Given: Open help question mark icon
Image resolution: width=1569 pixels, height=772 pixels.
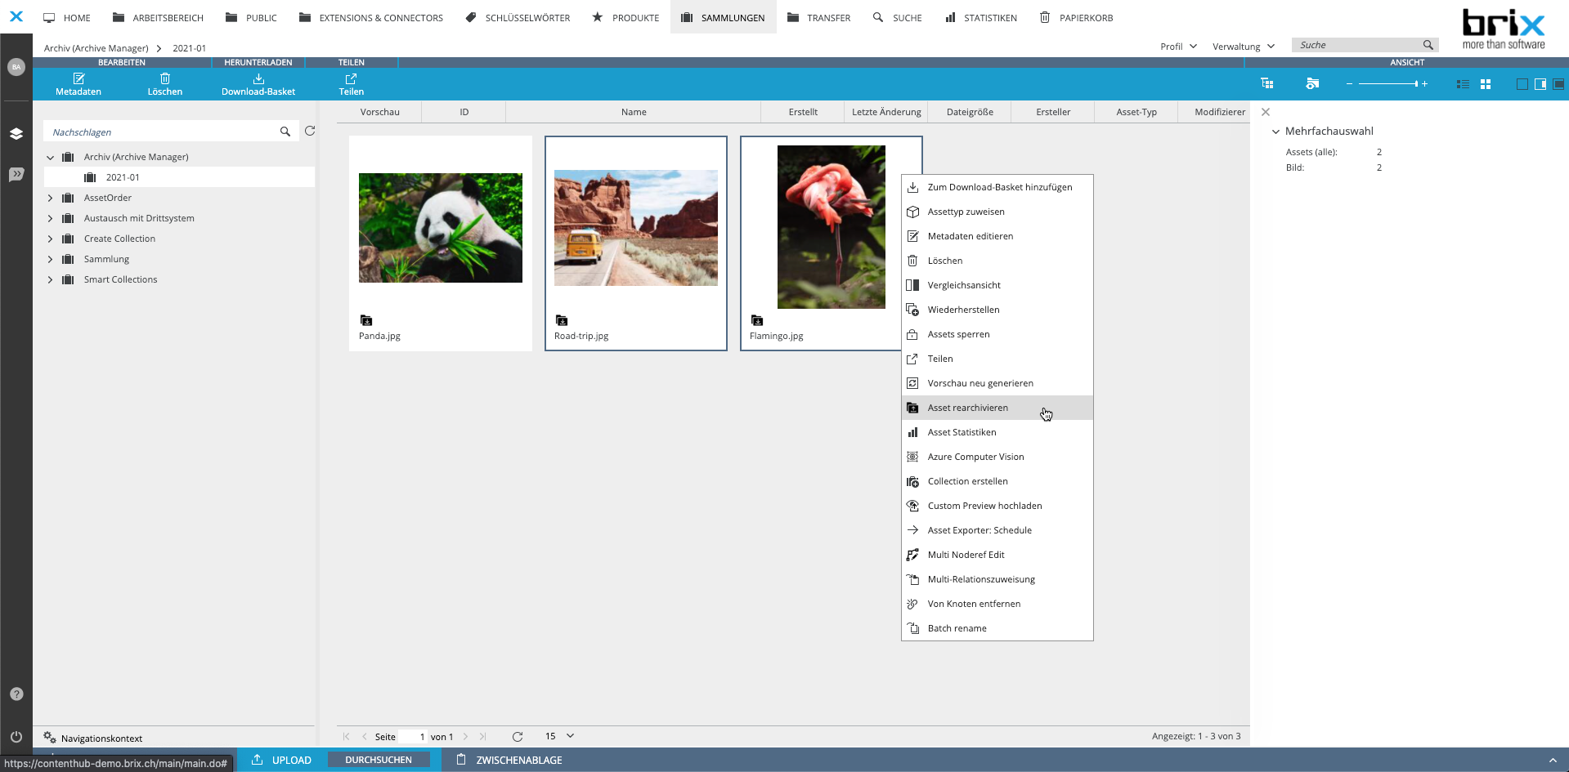Looking at the screenshot, I should pyautogui.click(x=16, y=694).
